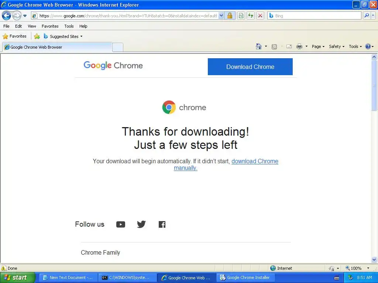Image resolution: width=378 pixels, height=283 pixels.
Task: Open the recent pages dropdown arrow
Action: (25, 16)
